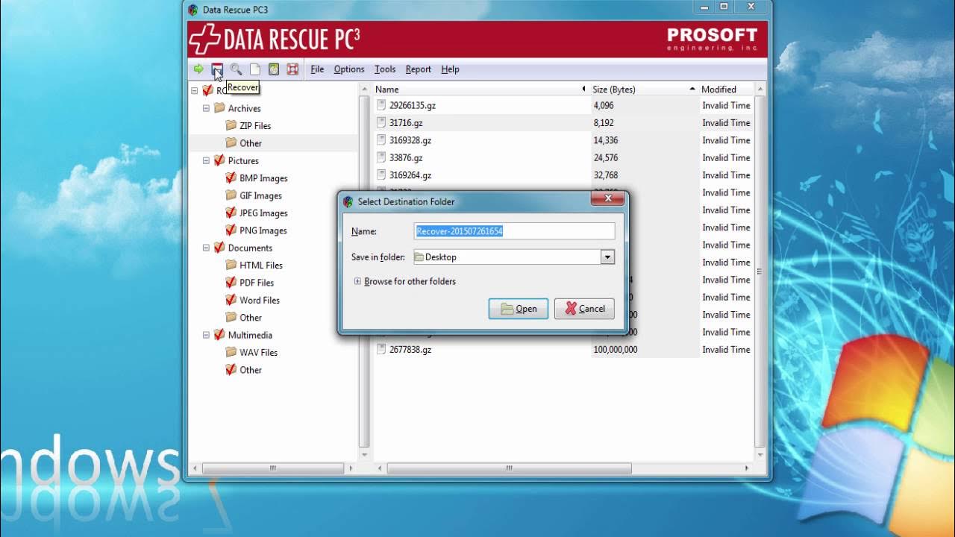Click the WAV Files folder icon
Image resolution: width=955 pixels, height=537 pixels.
231,352
